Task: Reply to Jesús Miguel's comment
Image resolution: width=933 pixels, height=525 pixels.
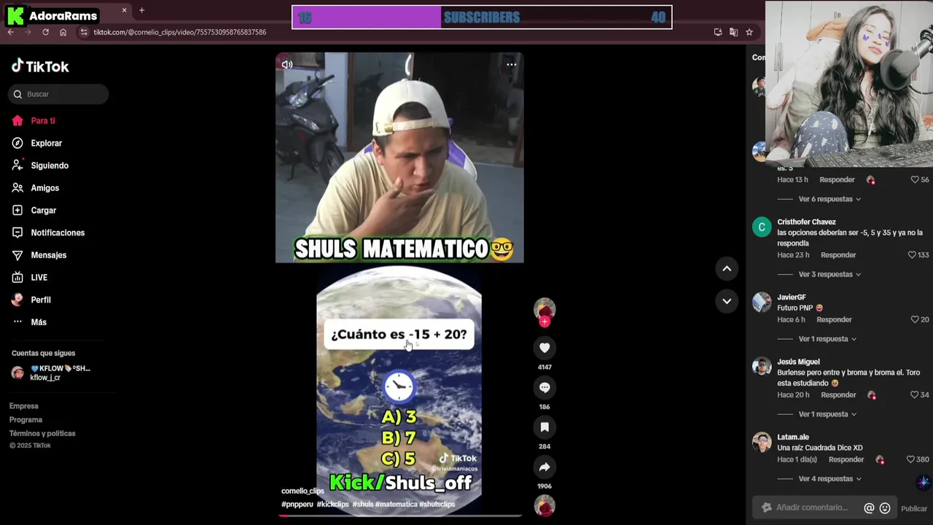Action: point(838,395)
